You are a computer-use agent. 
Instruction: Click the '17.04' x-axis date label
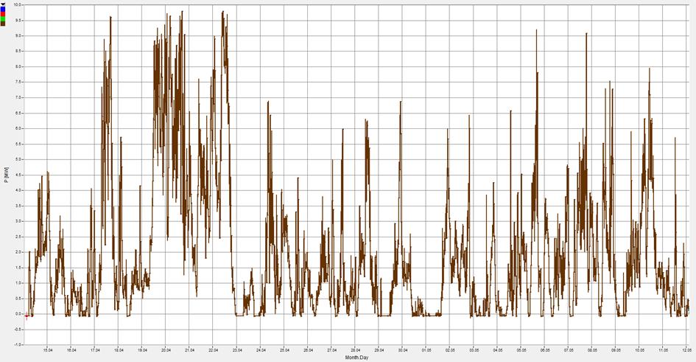(x=94, y=350)
